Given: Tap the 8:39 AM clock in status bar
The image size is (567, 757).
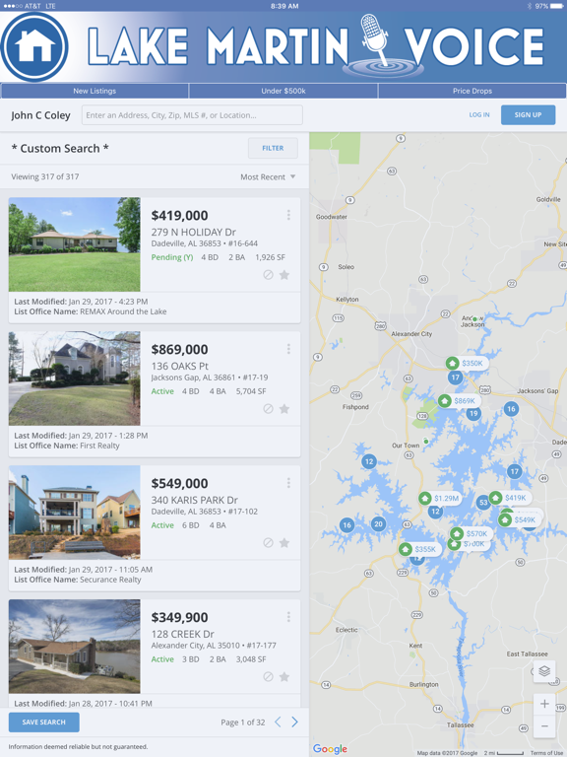Looking at the screenshot, I should pyautogui.click(x=284, y=6).
